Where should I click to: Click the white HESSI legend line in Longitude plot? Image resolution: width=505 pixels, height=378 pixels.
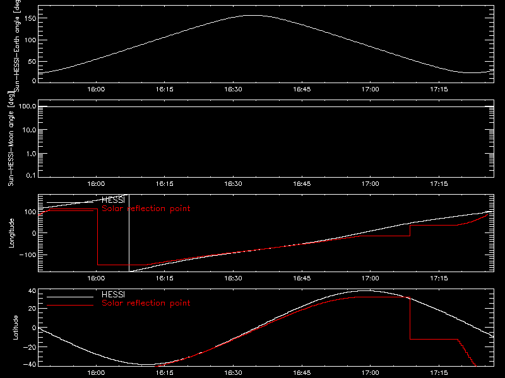pyautogui.click(x=70, y=202)
